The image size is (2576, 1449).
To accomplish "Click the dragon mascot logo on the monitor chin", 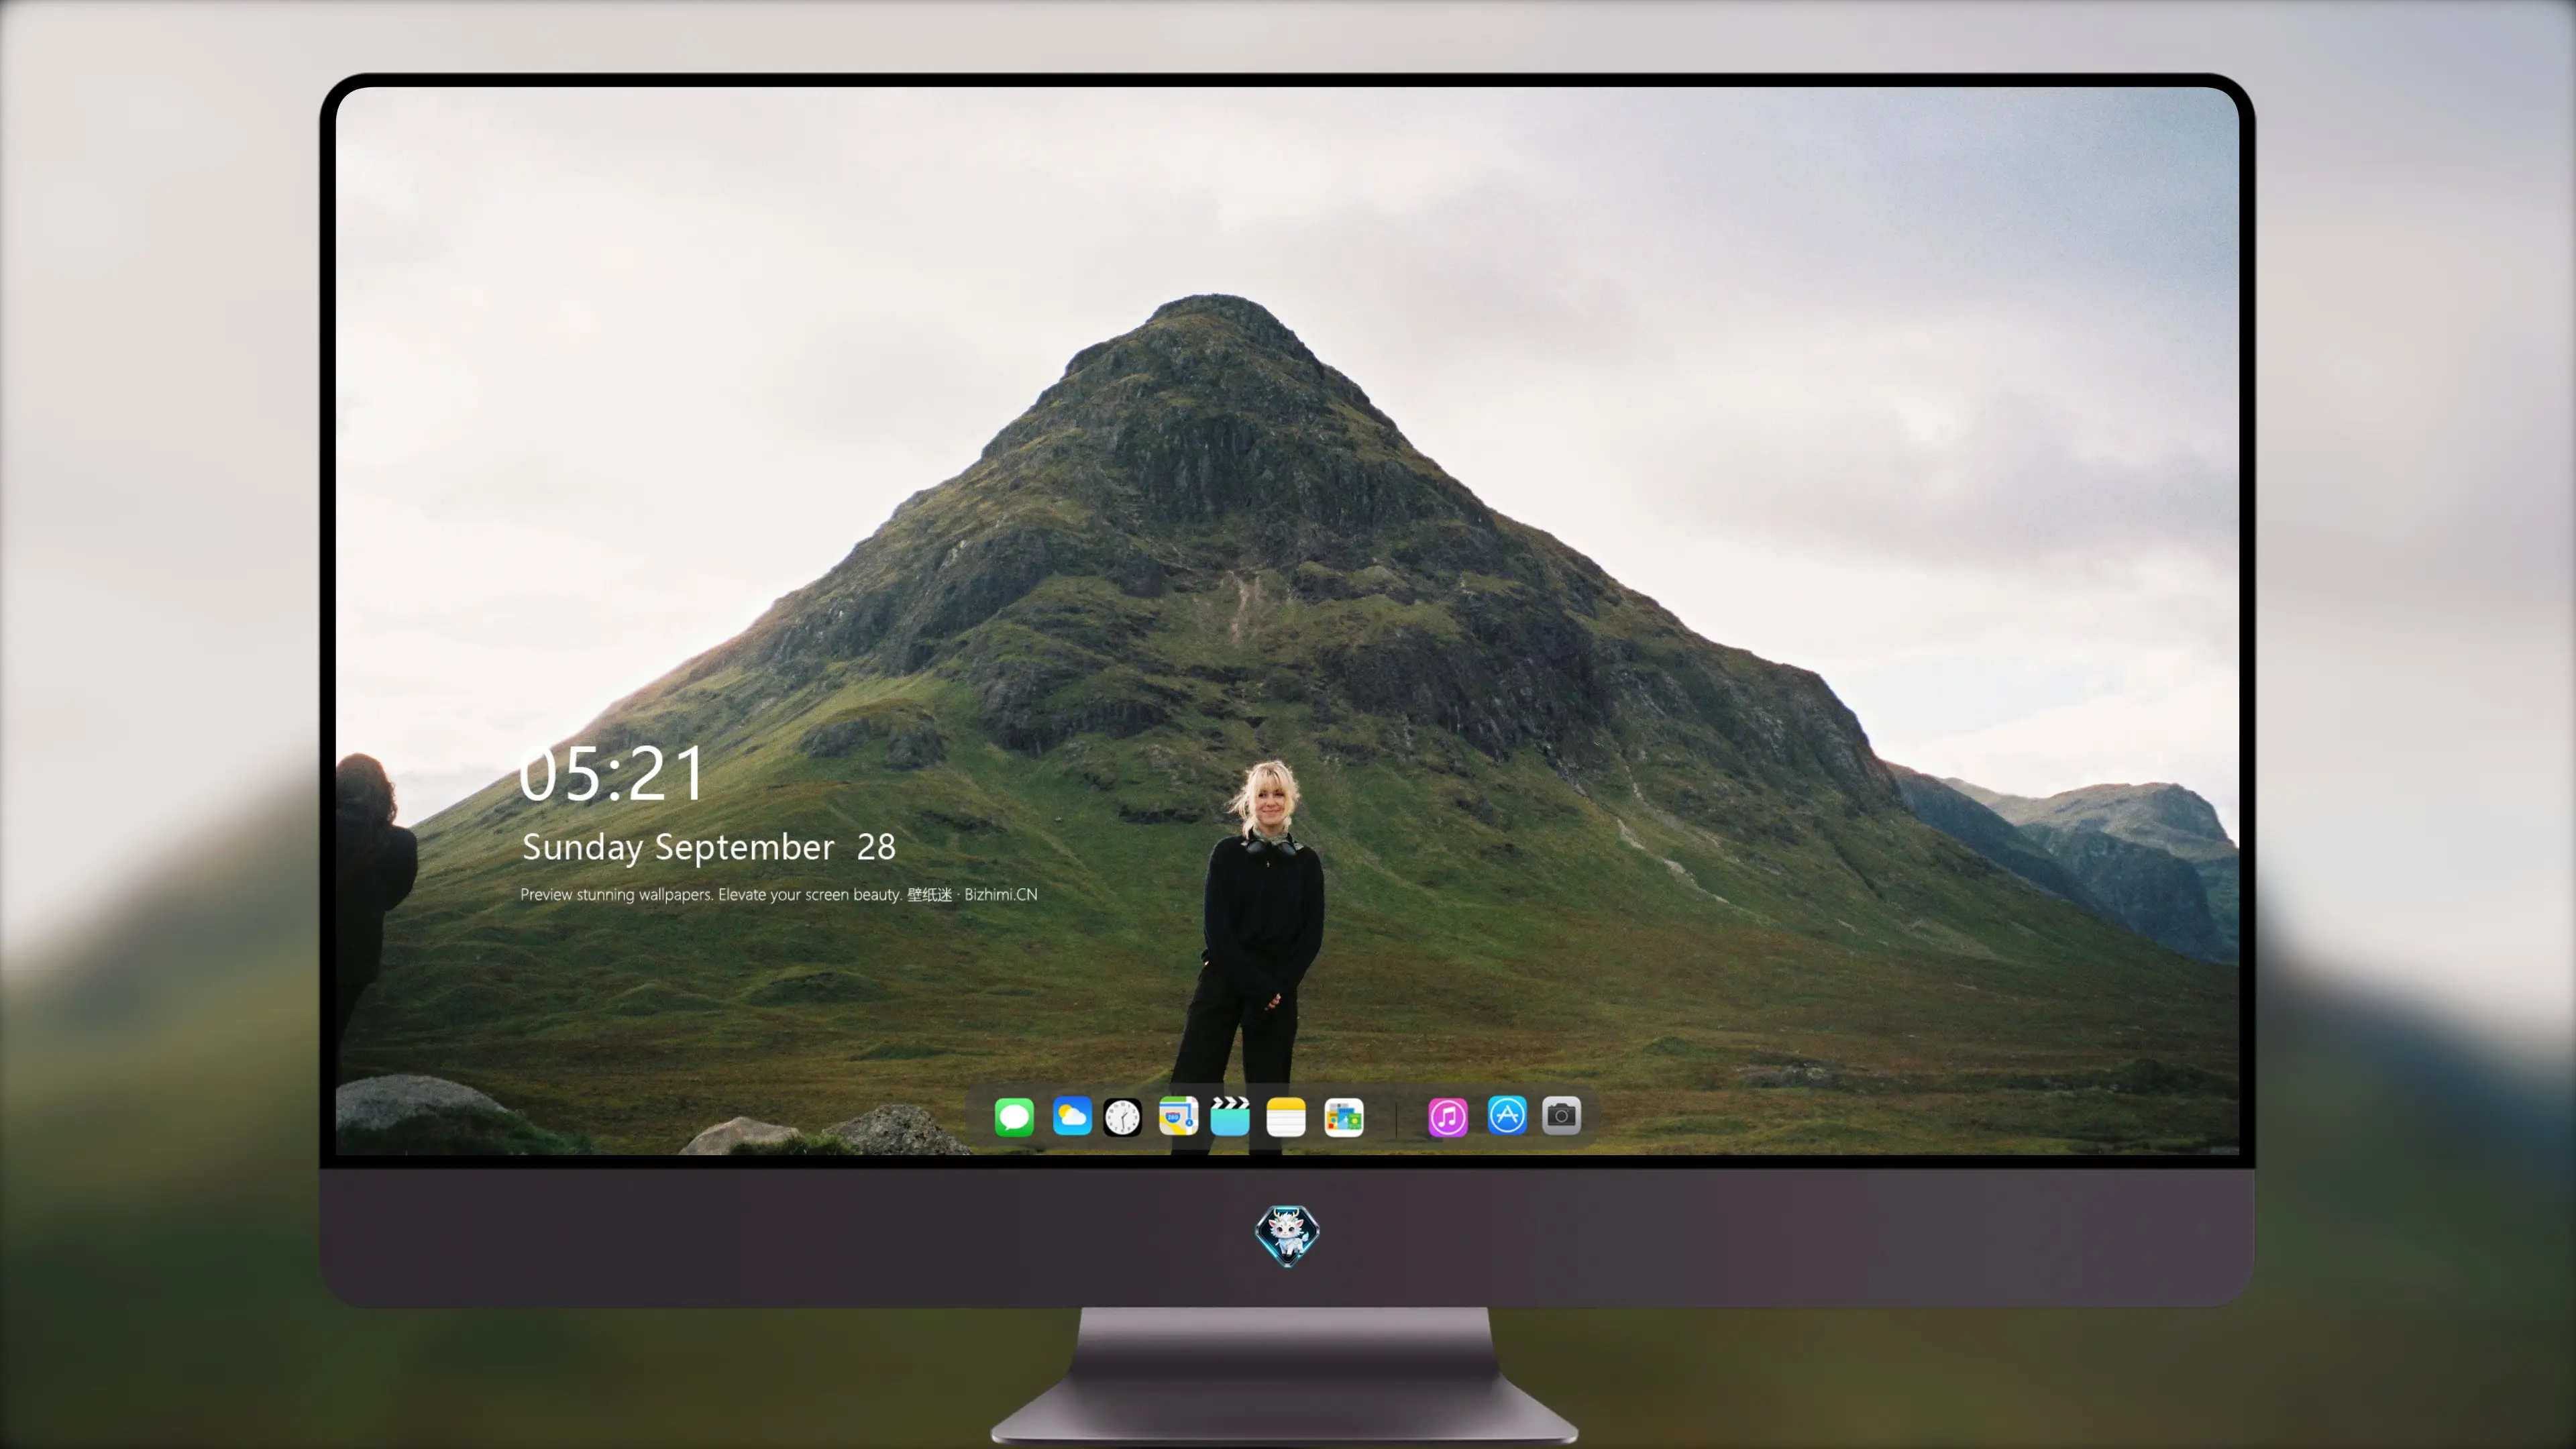I will pyautogui.click(x=1287, y=1235).
